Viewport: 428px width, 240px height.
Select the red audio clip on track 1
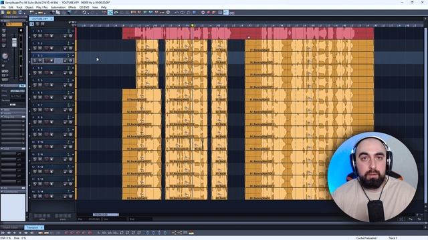[x=248, y=33]
